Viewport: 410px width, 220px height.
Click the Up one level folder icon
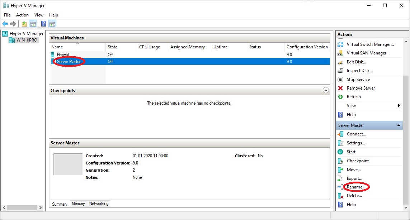tap(24, 24)
